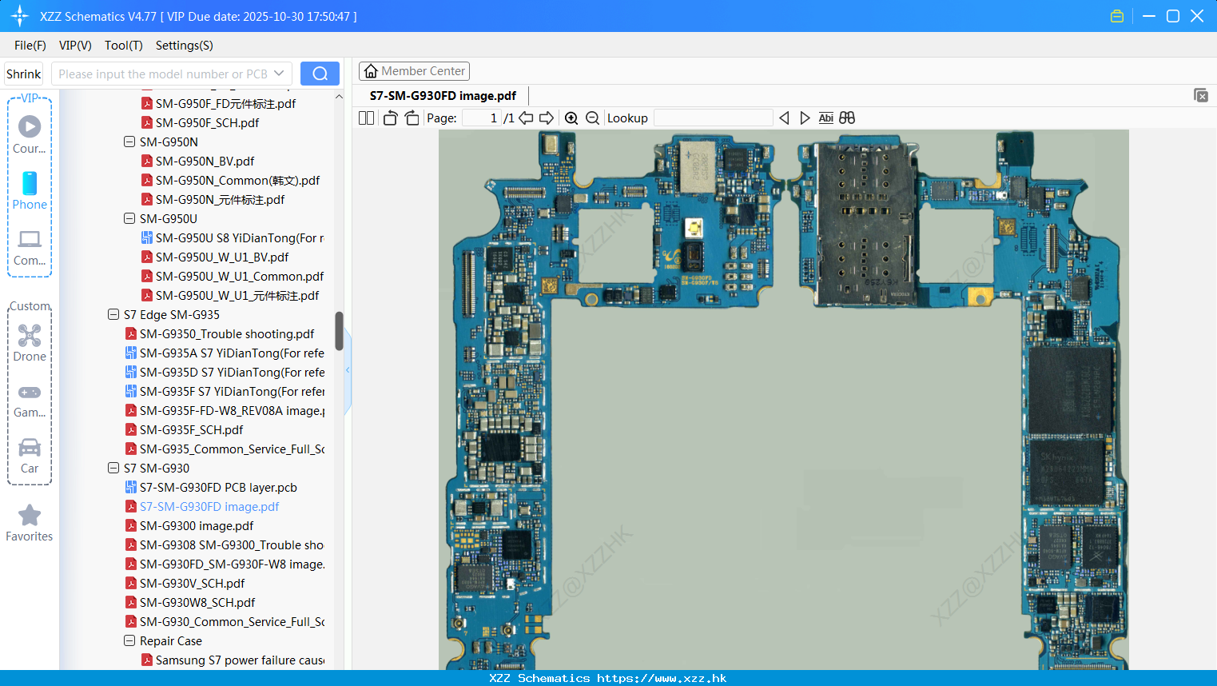Close all tabs icon at right
The height and width of the screenshot is (686, 1217).
1201,95
